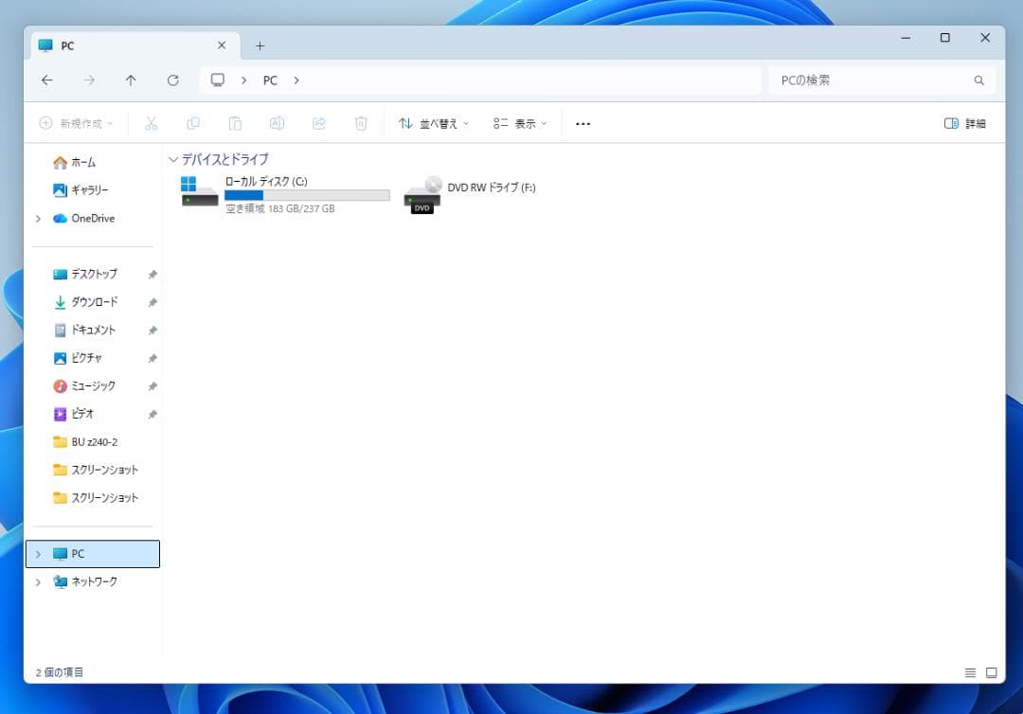Open the 表示 view dropdown
Image resolution: width=1023 pixels, height=714 pixels.
click(x=520, y=123)
